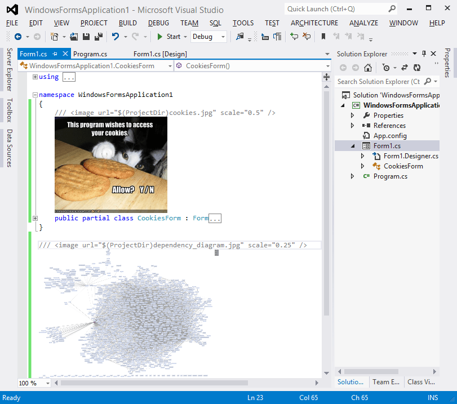This screenshot has width=457, height=404.
Task: Open the Debug configuration dropdown
Action: click(222, 36)
